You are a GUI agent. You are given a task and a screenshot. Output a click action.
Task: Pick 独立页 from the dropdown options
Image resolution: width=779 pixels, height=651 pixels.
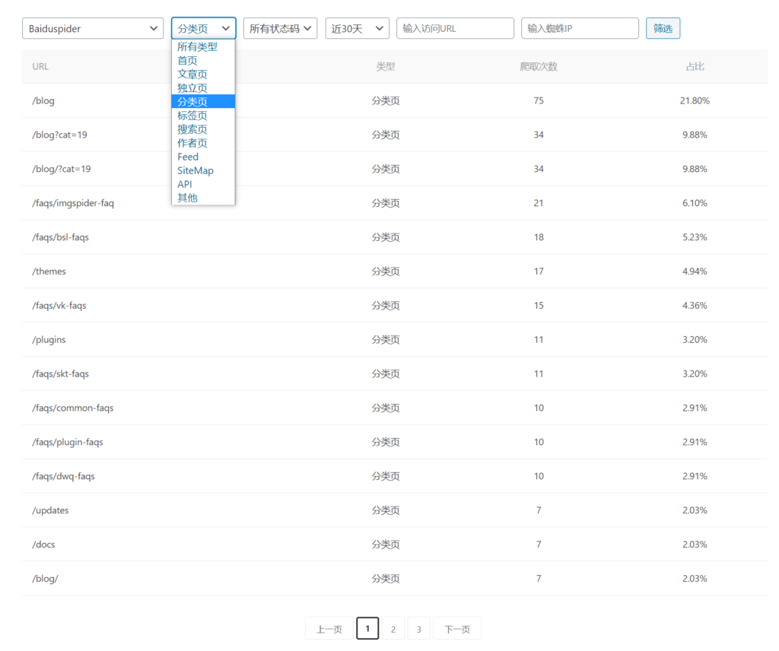pyautogui.click(x=192, y=87)
